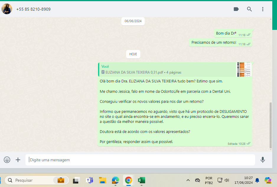Search within this conversation
Viewport: 277px width, 187px height.
point(250,9)
